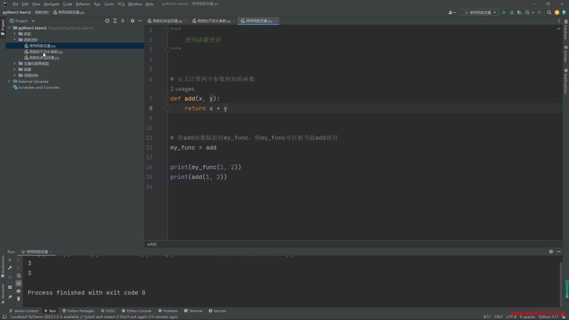569x320 pixels.
Task: Open editor tabs more options icon
Action: [x=559, y=21]
